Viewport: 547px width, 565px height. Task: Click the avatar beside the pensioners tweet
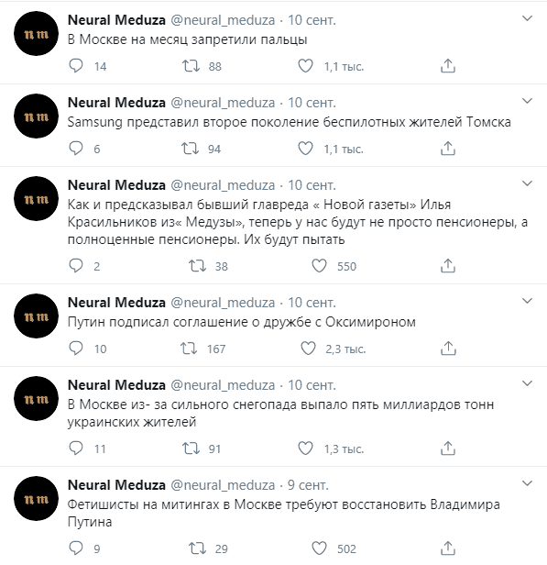[36, 198]
